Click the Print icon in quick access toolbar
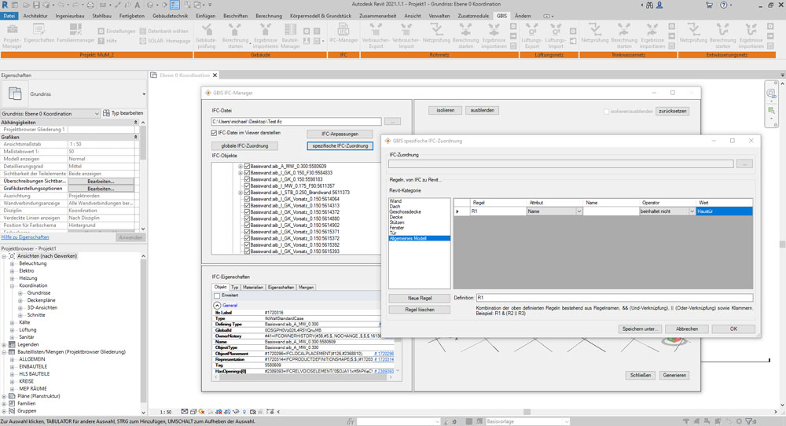The width and height of the screenshot is (786, 426). [x=90, y=5]
